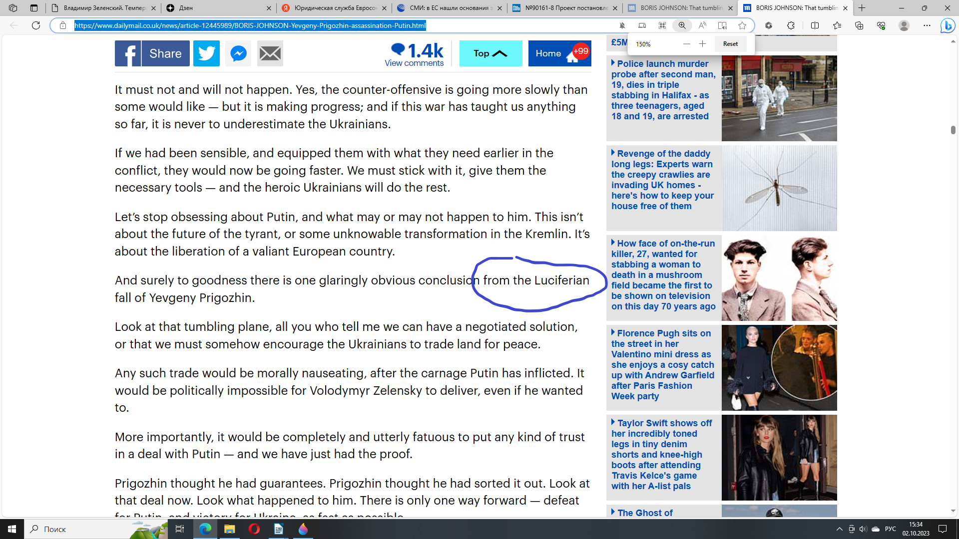
Task: Open Windows notification center
Action: point(943,529)
